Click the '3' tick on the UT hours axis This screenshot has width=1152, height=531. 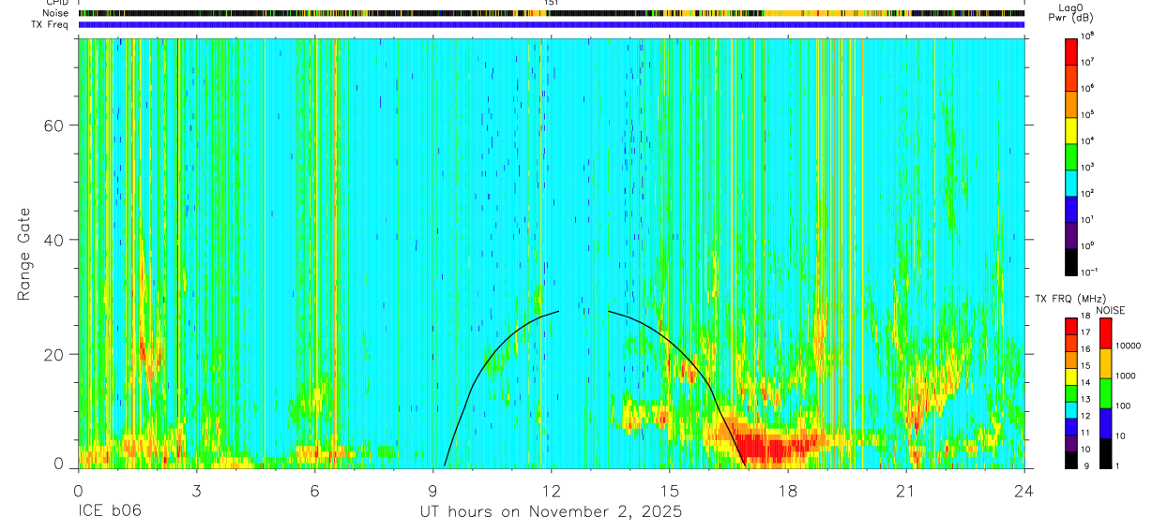coord(196,491)
